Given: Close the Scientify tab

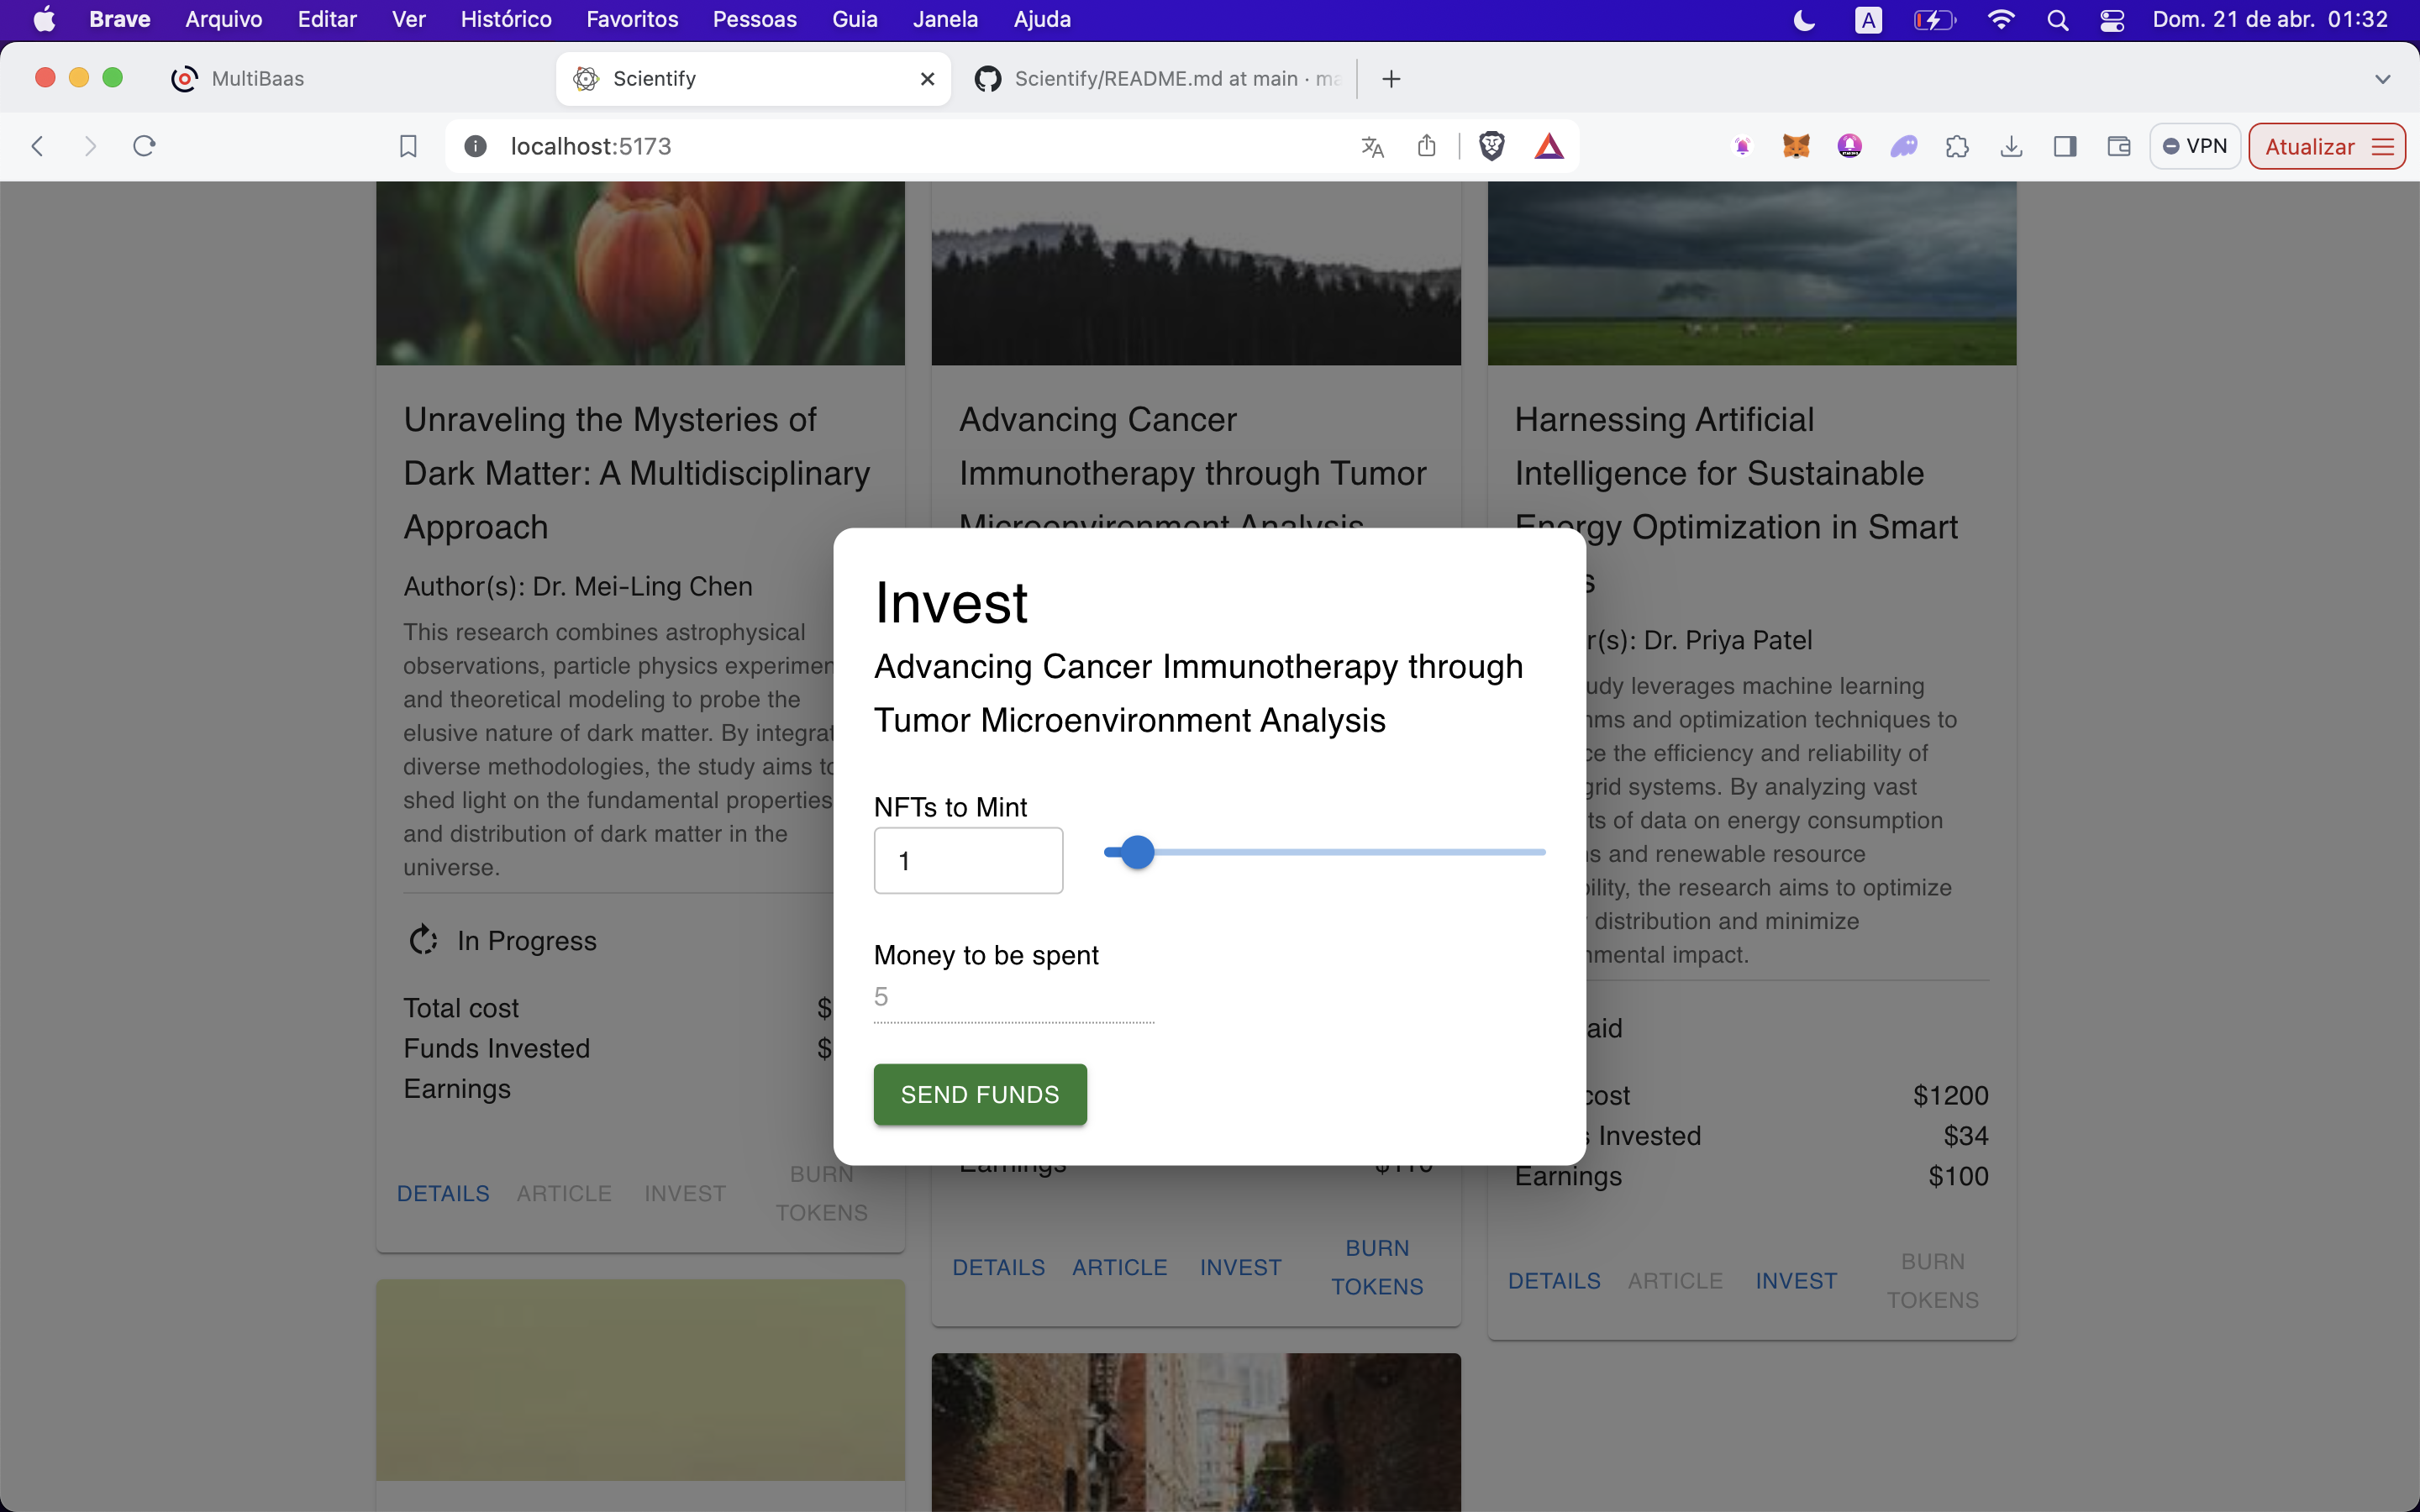Looking at the screenshot, I should point(927,79).
